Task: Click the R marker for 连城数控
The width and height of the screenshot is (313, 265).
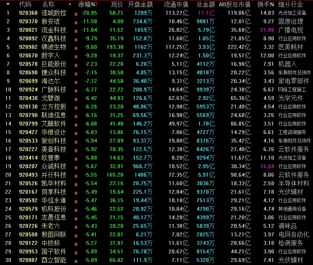Action: click(76, 14)
